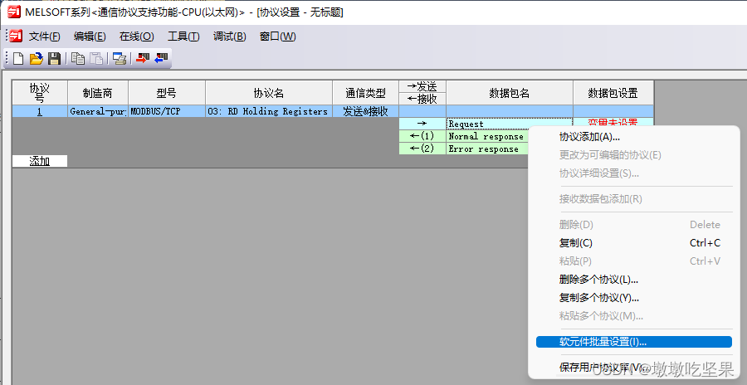Choose 复制(C) in context menu
This screenshot has width=747, height=385.
click(x=633, y=243)
